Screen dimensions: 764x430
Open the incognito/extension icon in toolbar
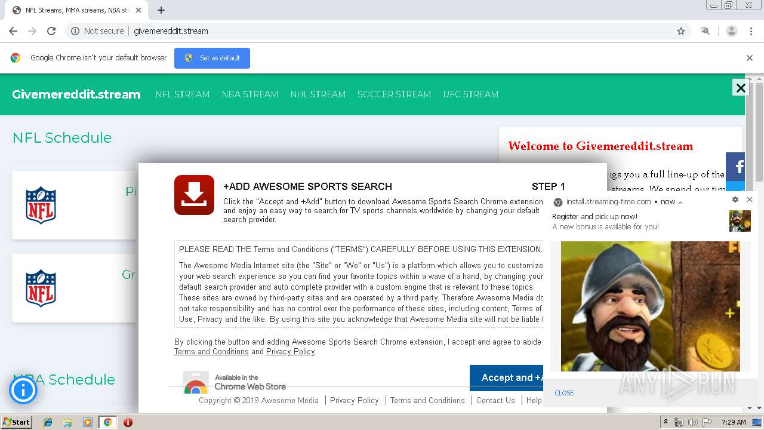point(706,31)
